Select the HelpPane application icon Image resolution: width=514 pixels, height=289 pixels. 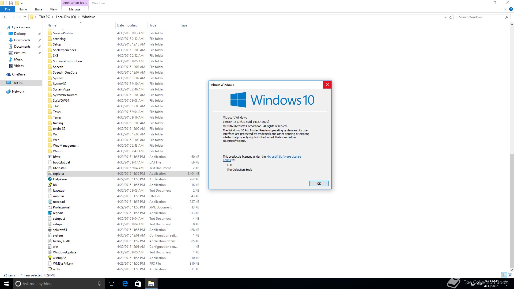50,179
